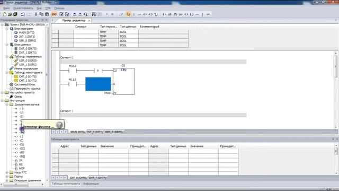Viewport: 339px width, 191px height.
Task: Toggle the highlighted orange variable icon
Action: [54, 14]
